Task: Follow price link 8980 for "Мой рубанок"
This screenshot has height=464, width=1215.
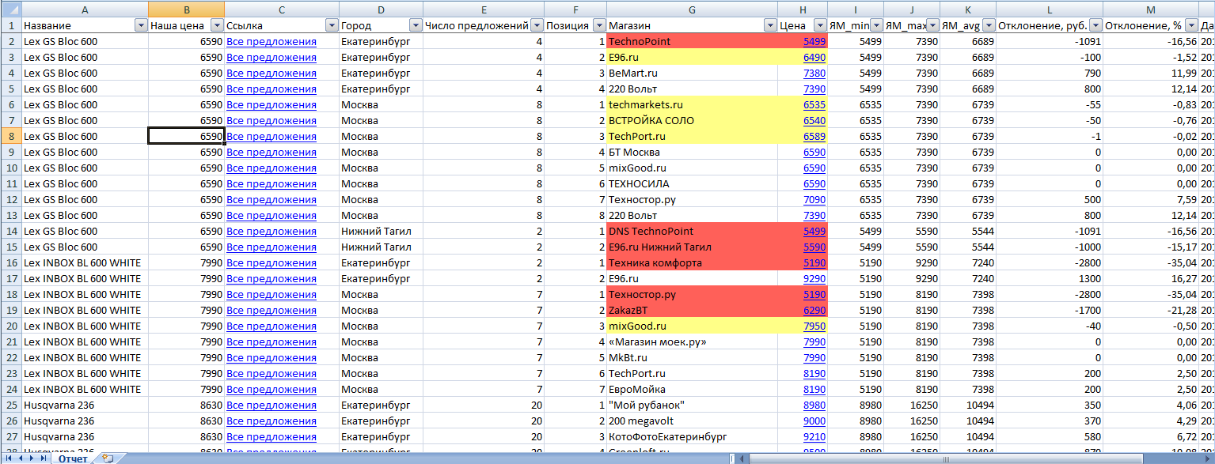Action: click(x=814, y=405)
